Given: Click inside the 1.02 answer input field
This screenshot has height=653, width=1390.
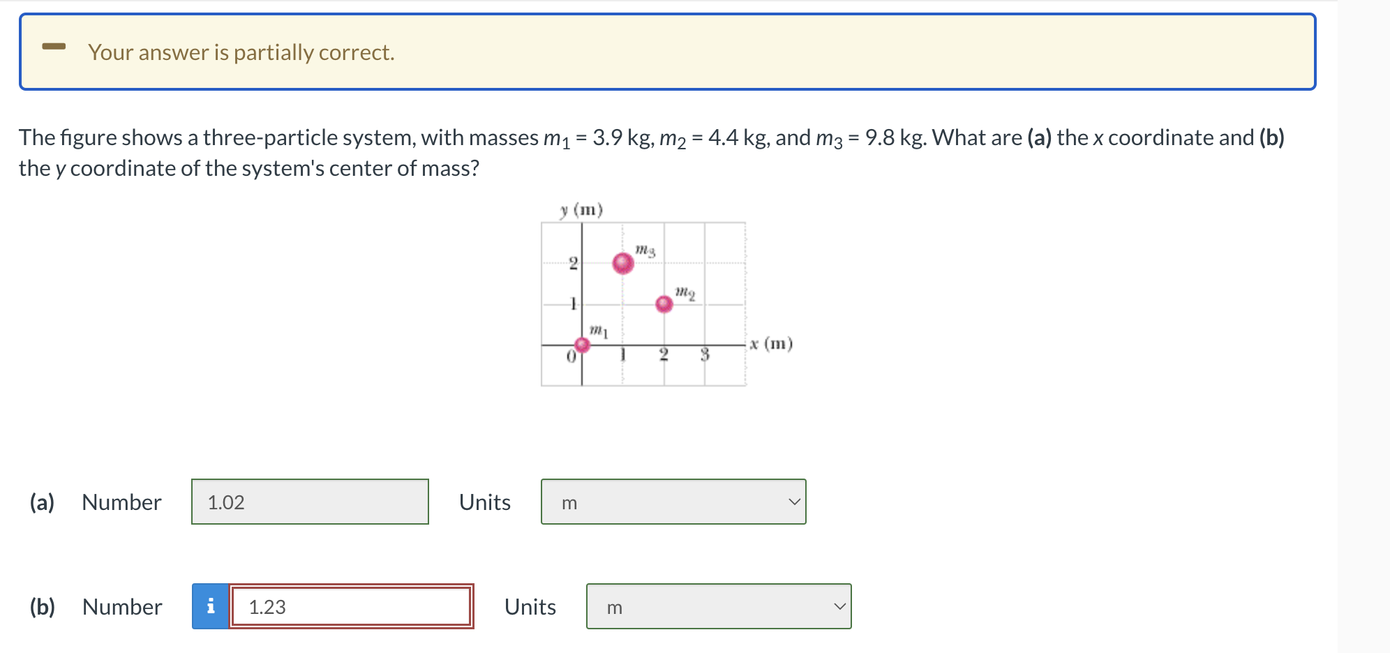Looking at the screenshot, I should click(309, 502).
